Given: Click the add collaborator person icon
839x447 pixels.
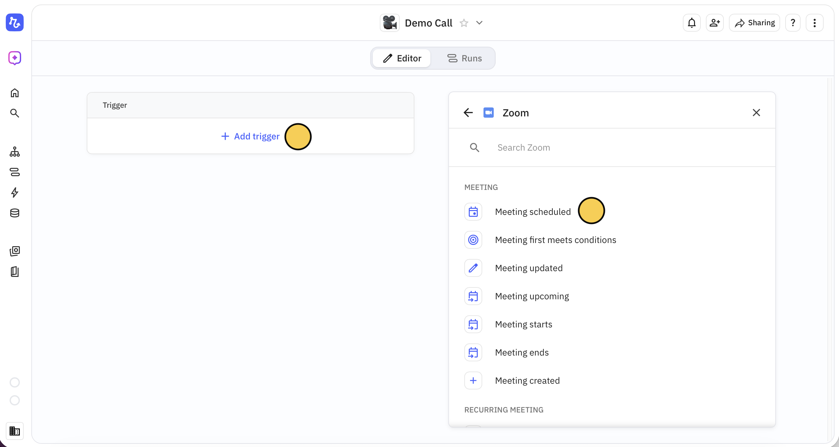Looking at the screenshot, I should click(x=715, y=23).
